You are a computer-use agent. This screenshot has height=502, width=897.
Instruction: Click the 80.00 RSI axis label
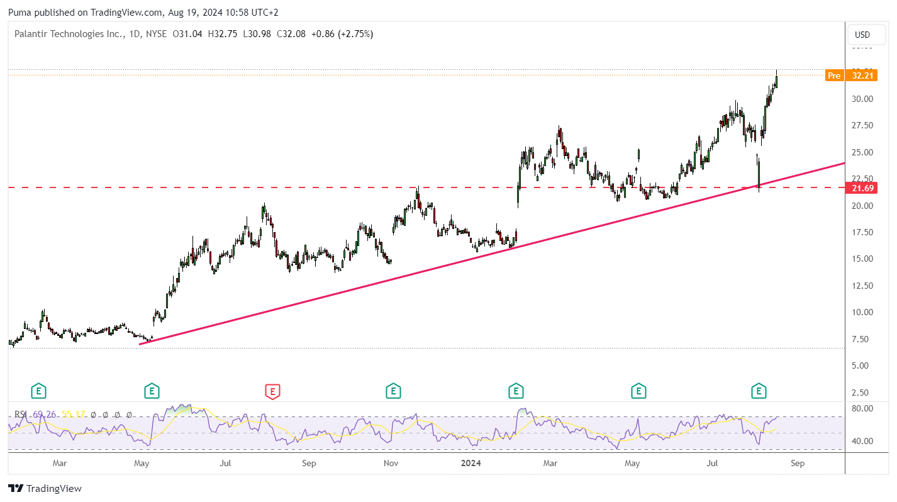[x=861, y=408]
